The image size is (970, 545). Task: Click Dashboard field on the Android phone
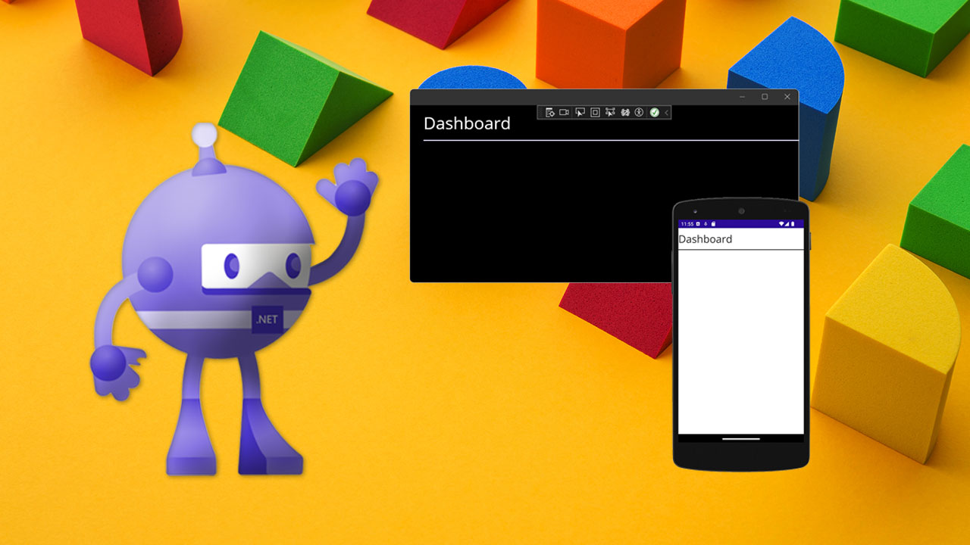pyautogui.click(x=740, y=239)
